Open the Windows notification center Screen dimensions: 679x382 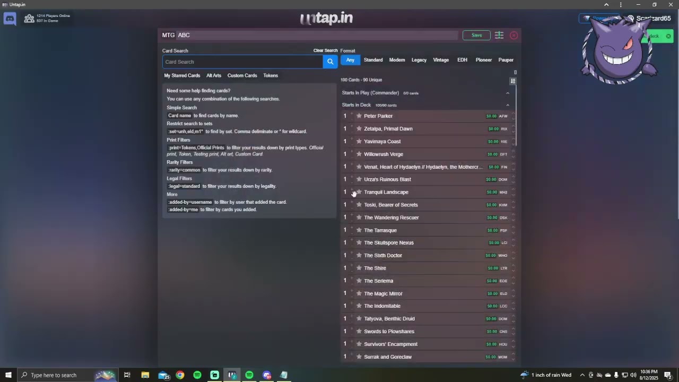coord(668,375)
